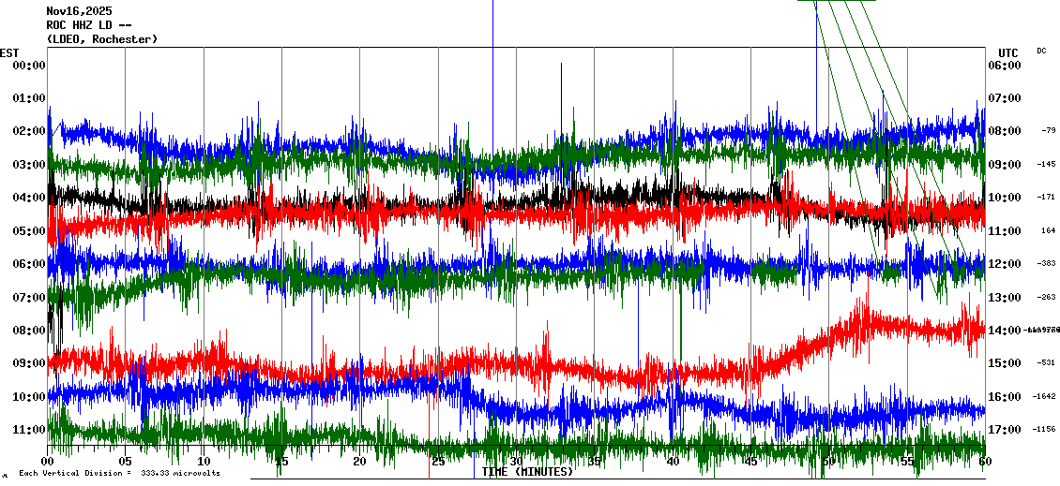Click the 20 minute tick label

(360, 462)
